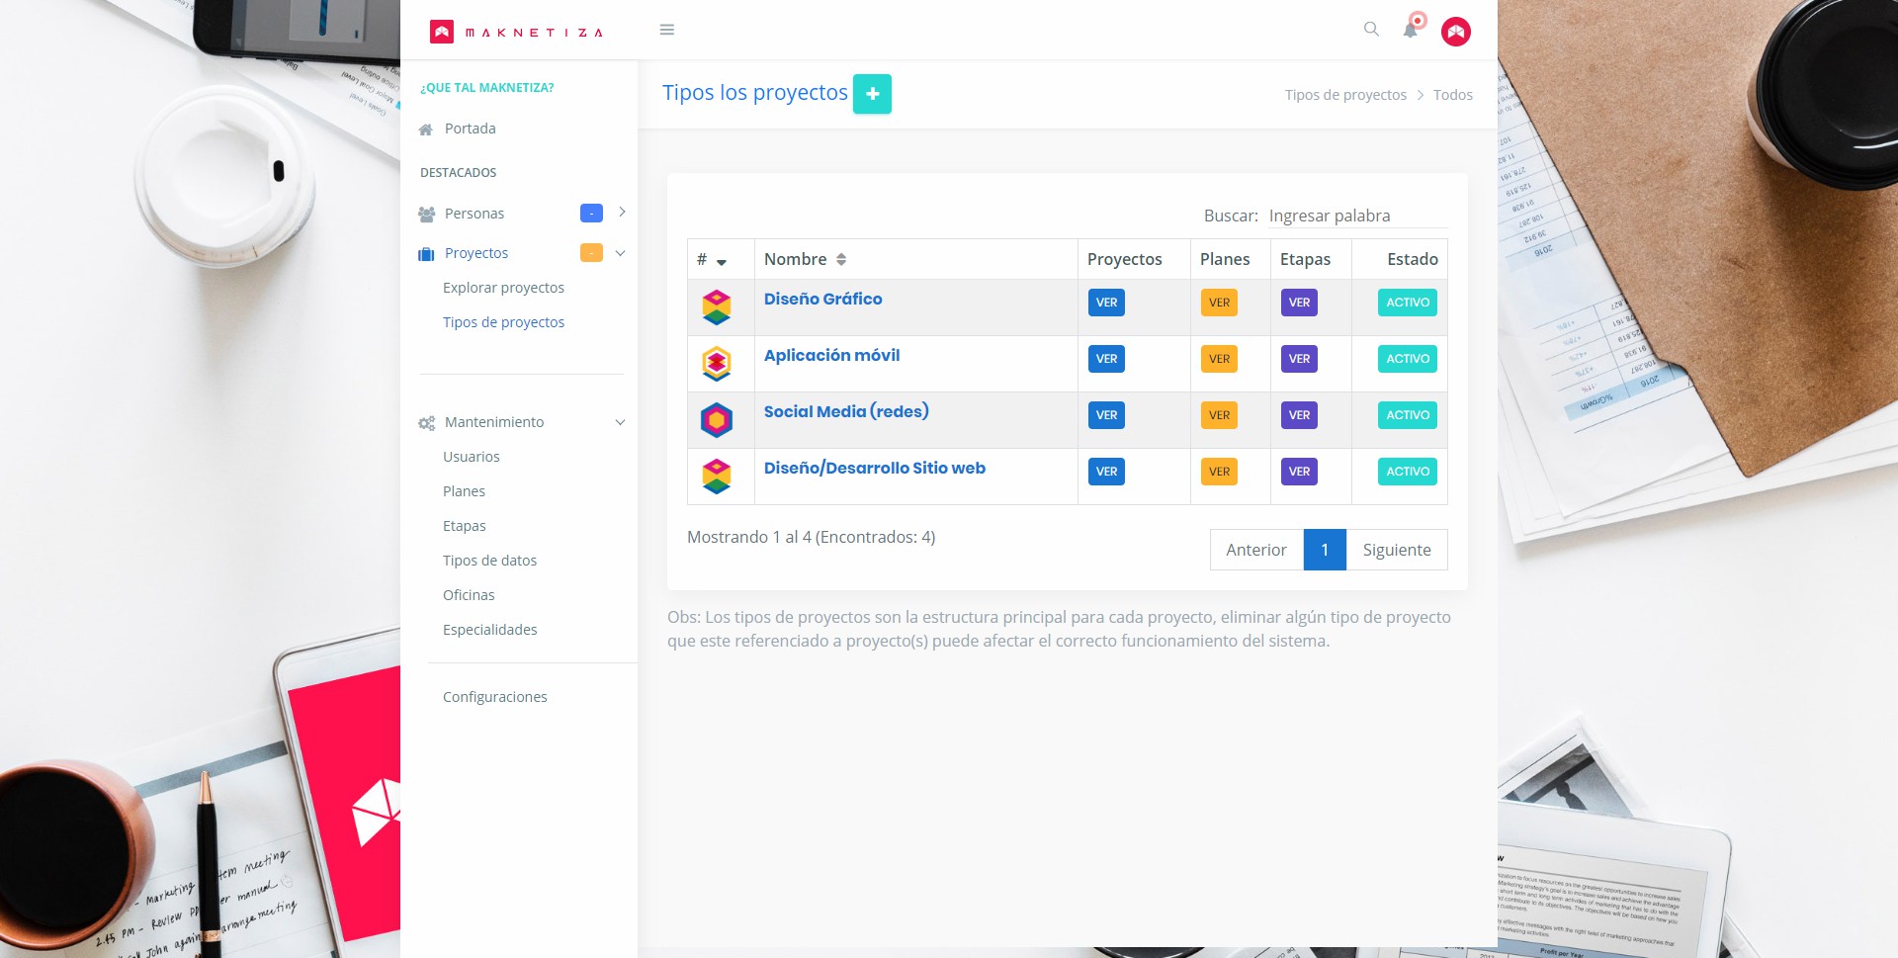View projects for Aplicación móvil
The height and width of the screenshot is (958, 1898).
pyautogui.click(x=1106, y=359)
